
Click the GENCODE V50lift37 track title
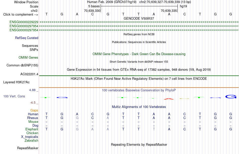click(x=139, y=18)
